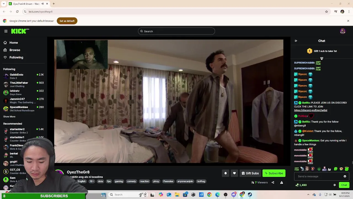Pick the green chat-bubble face emote
353x199 pixels.
pyautogui.click(x=336, y=169)
